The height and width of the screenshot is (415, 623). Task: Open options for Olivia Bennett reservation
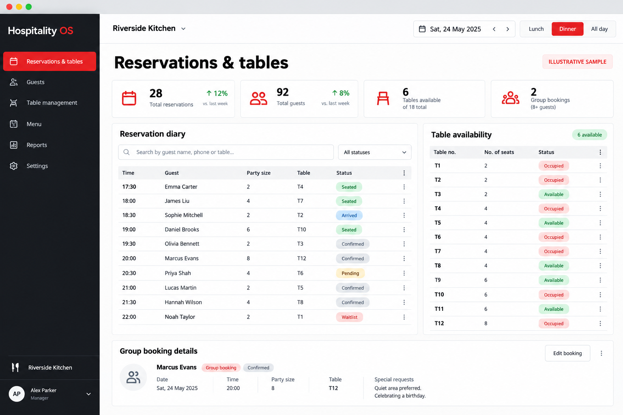tap(404, 244)
